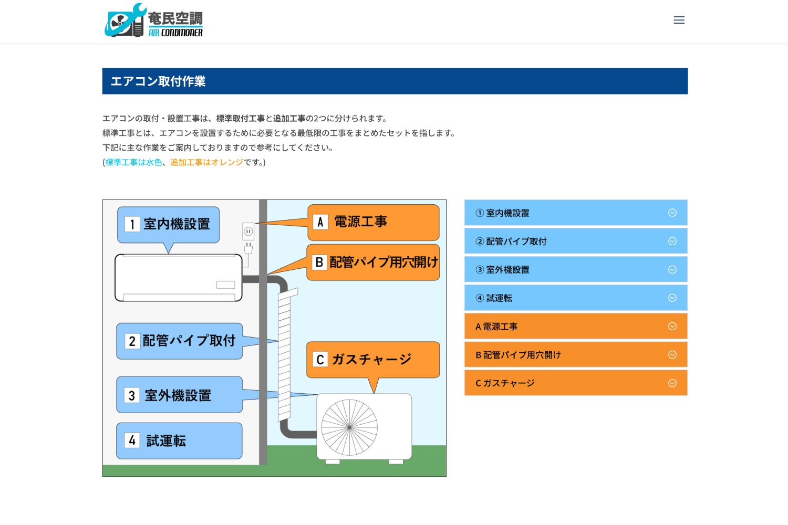This screenshot has width=788, height=525.
Task: Click the chevron on B 配管パイプ用穴開け
Action: coord(672,354)
